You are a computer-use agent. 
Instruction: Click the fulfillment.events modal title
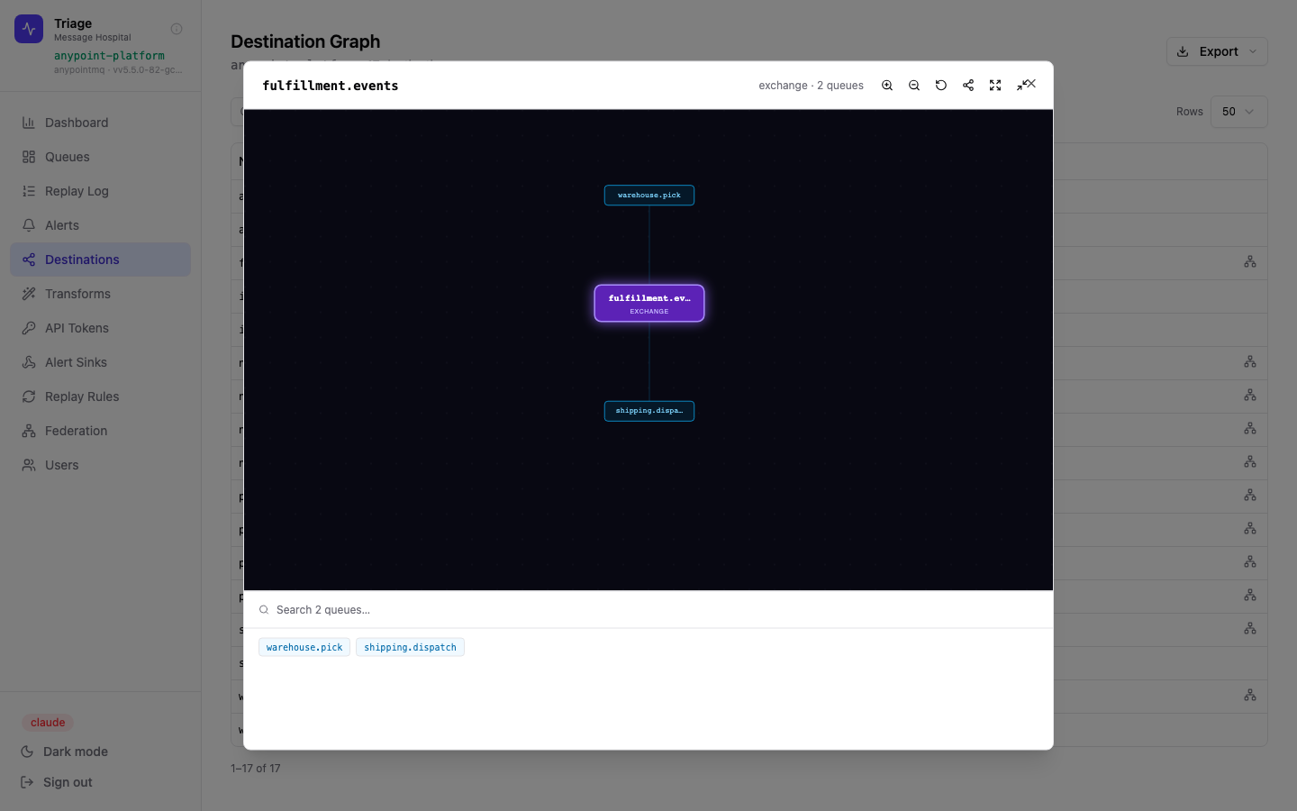331,86
